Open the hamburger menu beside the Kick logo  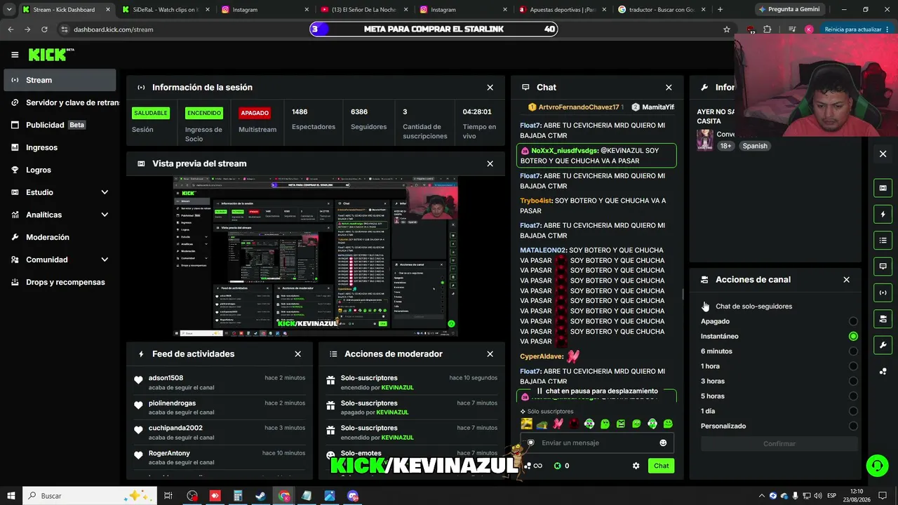point(15,55)
